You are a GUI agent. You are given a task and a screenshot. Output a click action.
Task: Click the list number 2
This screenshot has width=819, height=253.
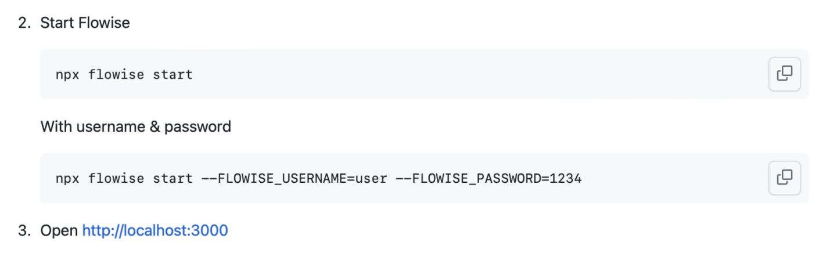(x=24, y=23)
